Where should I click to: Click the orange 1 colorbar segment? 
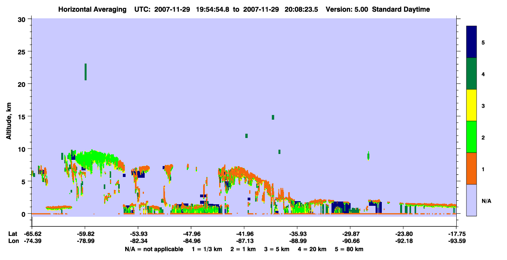pos(472,168)
